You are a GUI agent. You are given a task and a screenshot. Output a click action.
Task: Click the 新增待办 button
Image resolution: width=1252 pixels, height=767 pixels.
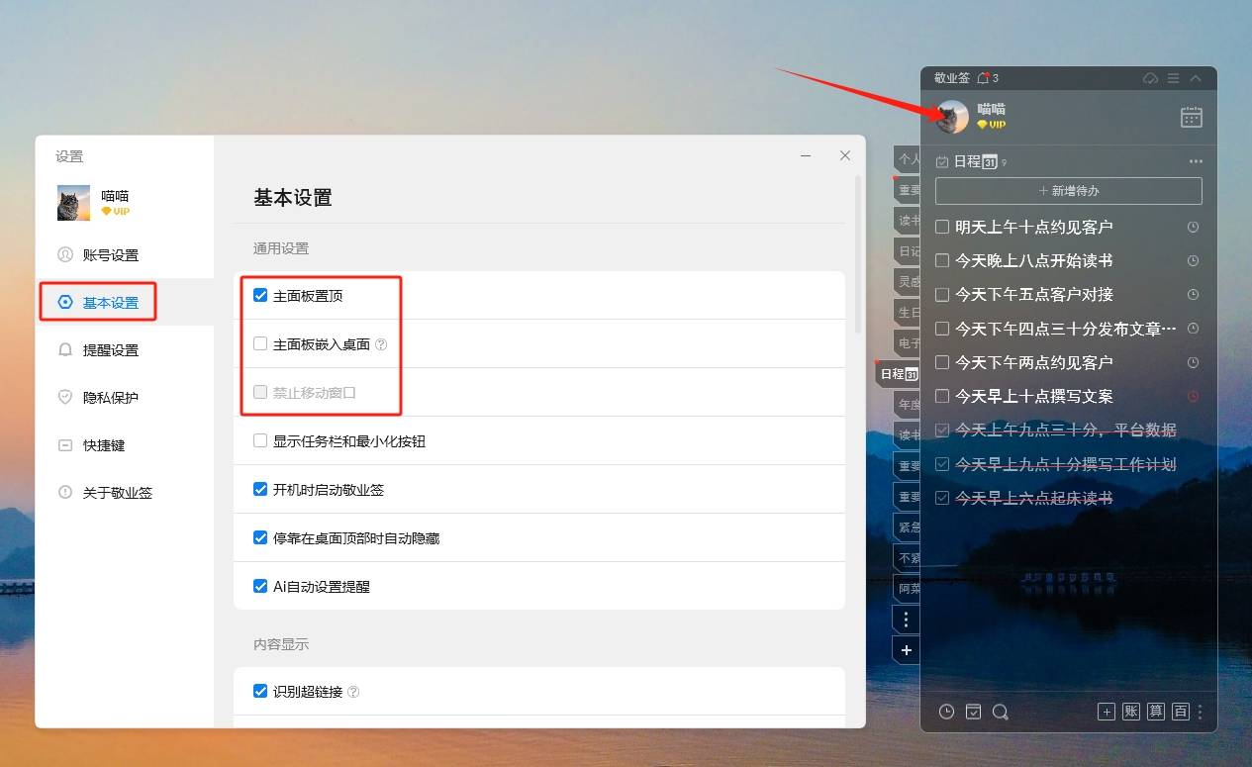pyautogui.click(x=1069, y=191)
